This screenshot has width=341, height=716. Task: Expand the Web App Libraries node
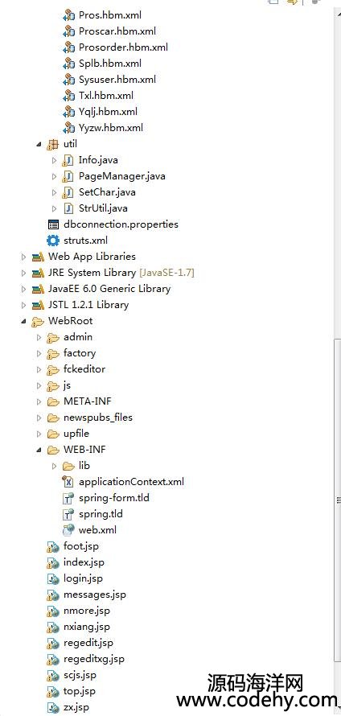tap(24, 257)
